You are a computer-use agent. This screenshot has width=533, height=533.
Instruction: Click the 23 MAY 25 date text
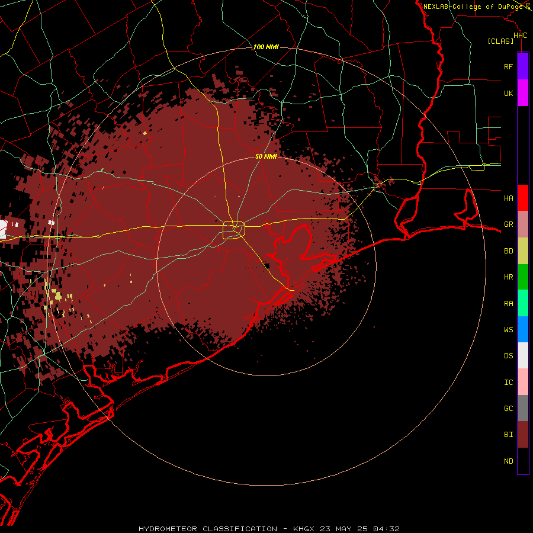coord(344,529)
